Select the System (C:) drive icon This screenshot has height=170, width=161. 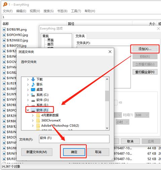tap(33, 95)
